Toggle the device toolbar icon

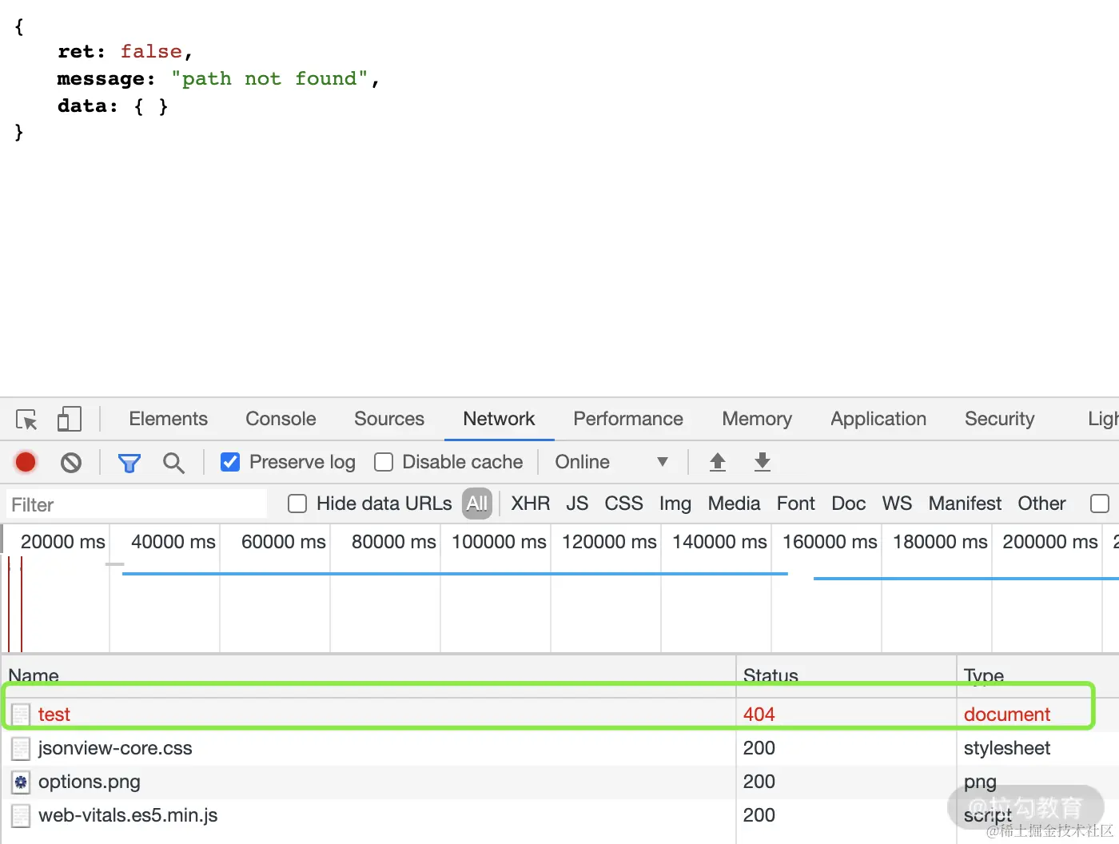[x=70, y=419]
